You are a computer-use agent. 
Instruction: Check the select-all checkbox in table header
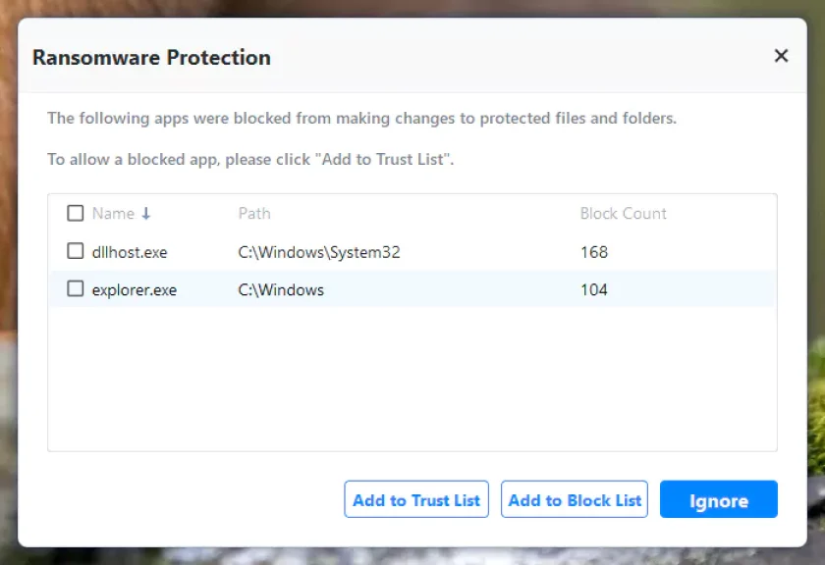pos(74,213)
